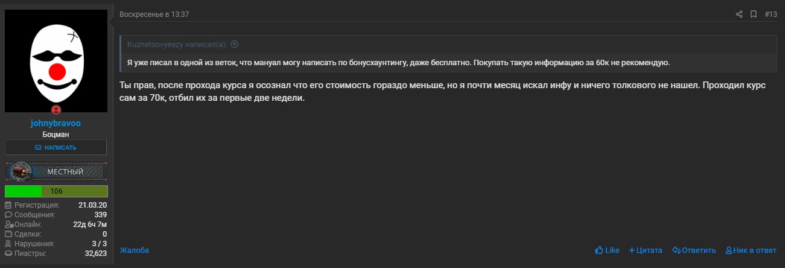785x268 pixels.
Task: Open the МЕСТНЫЙ rank banner
Action: 56,171
